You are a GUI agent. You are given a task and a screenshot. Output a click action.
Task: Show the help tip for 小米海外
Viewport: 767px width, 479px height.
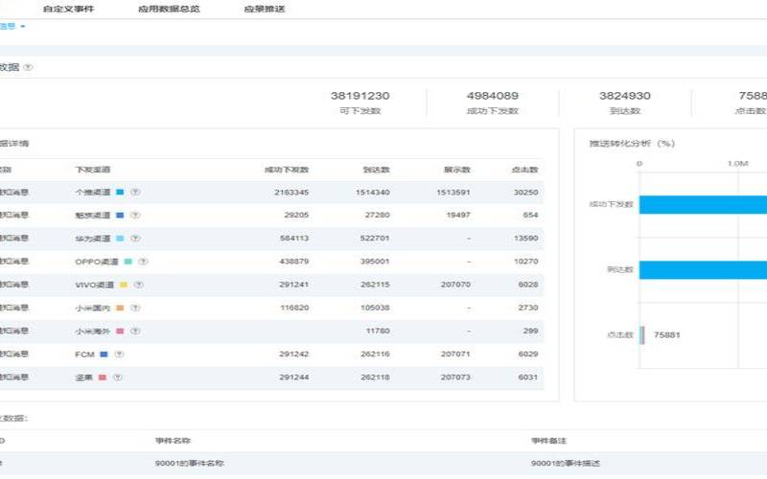pyautogui.click(x=135, y=331)
